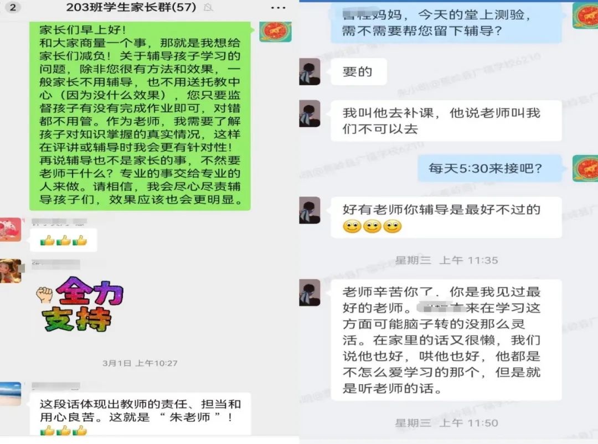Tap the 我叫他去补课 message bubble
Screen dimensions: 598x444
pyautogui.click(x=446, y=121)
